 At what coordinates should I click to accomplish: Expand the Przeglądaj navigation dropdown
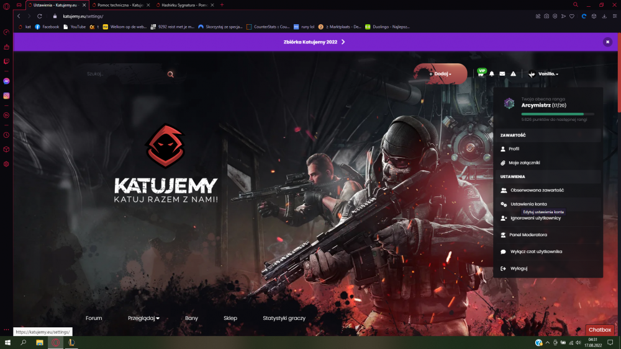pos(143,318)
